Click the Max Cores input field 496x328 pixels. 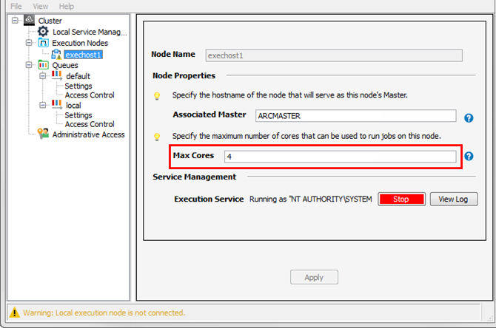[x=341, y=157]
